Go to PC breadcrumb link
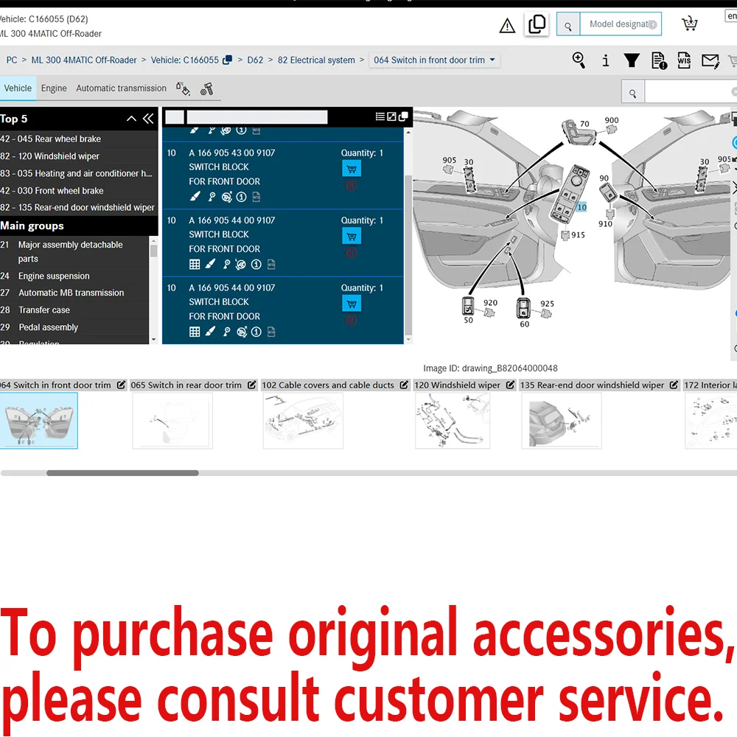The height and width of the screenshot is (737, 737). point(11,60)
